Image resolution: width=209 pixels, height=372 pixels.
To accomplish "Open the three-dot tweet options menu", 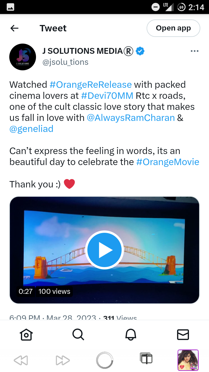I will pyautogui.click(x=194, y=51).
